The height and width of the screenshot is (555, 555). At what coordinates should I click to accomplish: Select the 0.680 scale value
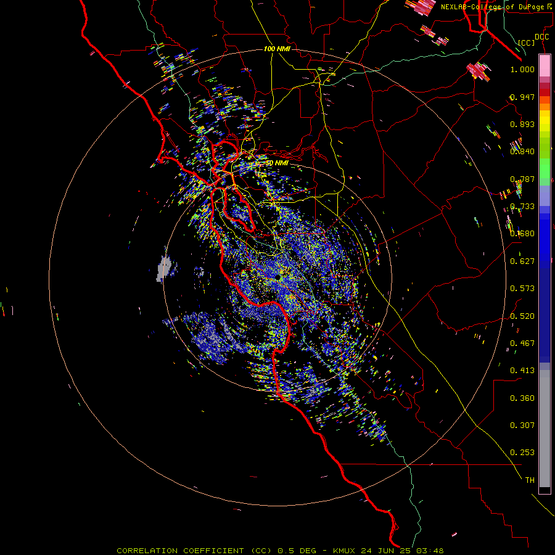tap(522, 234)
